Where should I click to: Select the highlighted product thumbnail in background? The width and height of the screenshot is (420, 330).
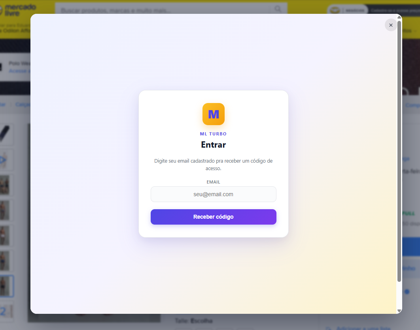[6, 286]
